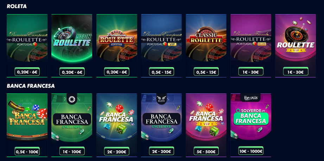The width and height of the screenshot is (324, 161).
Task: Click the Roleta section heading
Action: (x=17, y=6)
